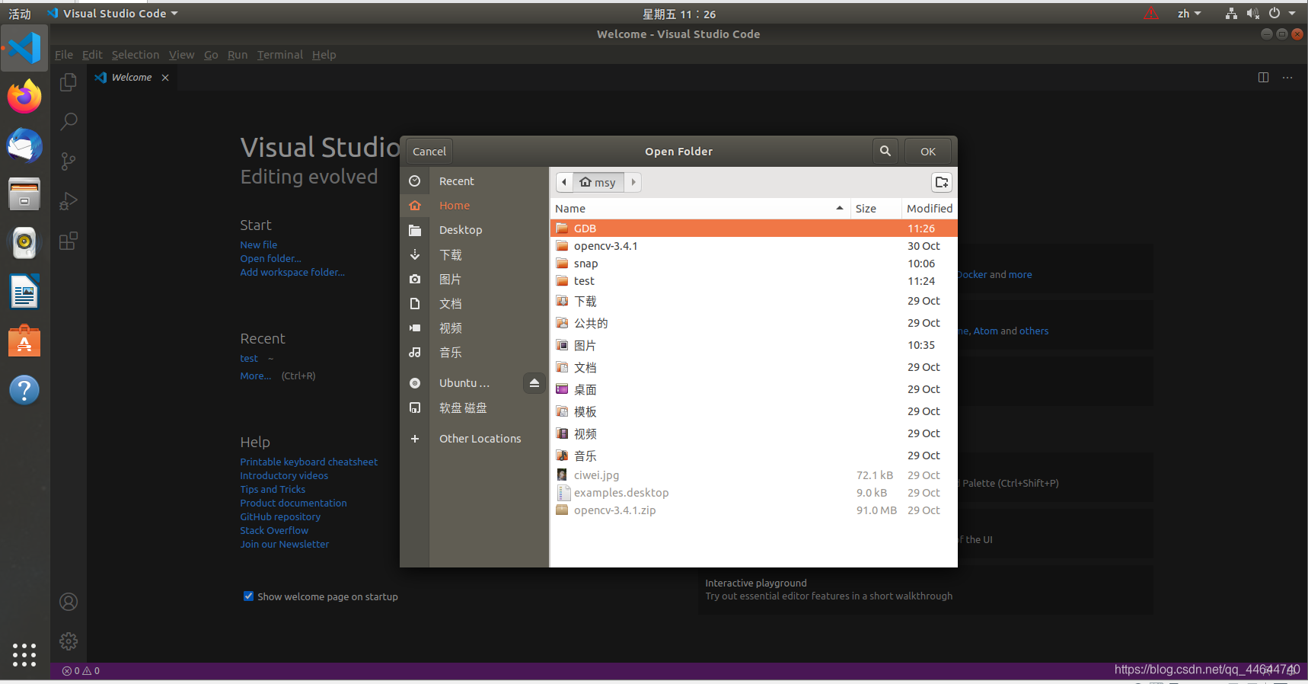The image size is (1308, 684).
Task: Toggle Show welcome page on startup
Action: pos(248,596)
